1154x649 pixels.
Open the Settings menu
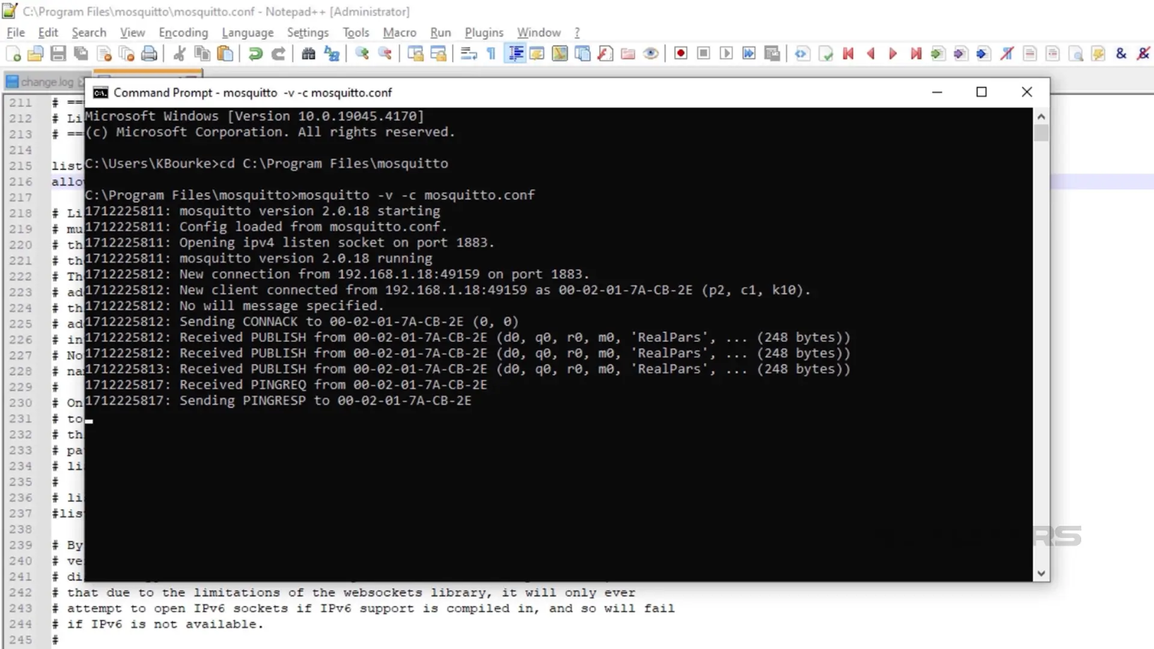308,32
